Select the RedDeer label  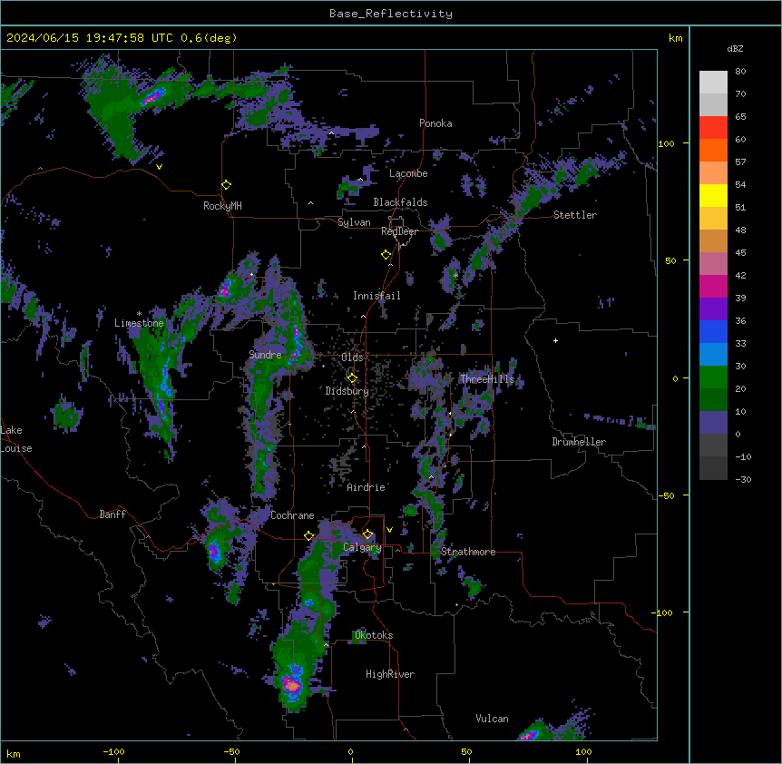(x=400, y=231)
